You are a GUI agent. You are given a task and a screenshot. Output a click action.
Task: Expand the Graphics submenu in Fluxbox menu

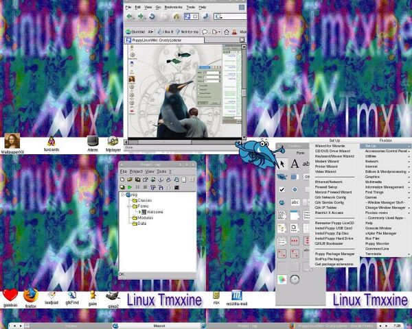pyautogui.click(x=386, y=177)
